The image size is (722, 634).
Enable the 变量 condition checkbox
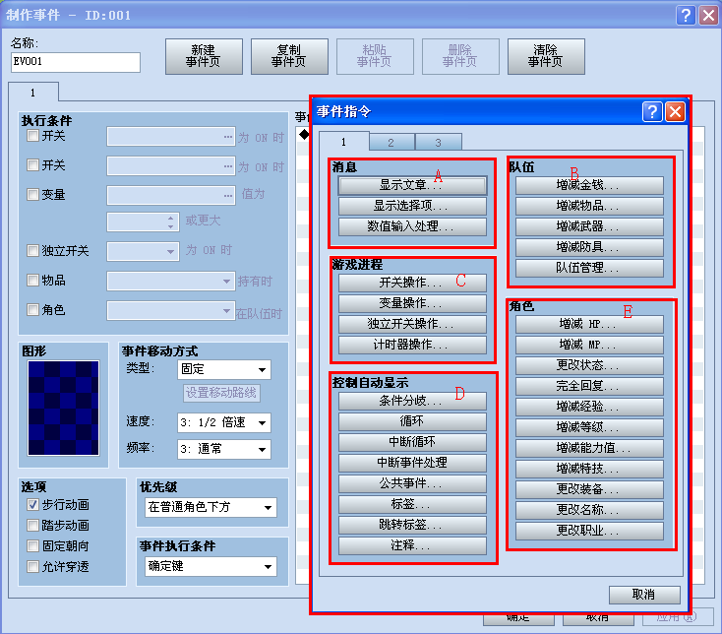(x=32, y=195)
